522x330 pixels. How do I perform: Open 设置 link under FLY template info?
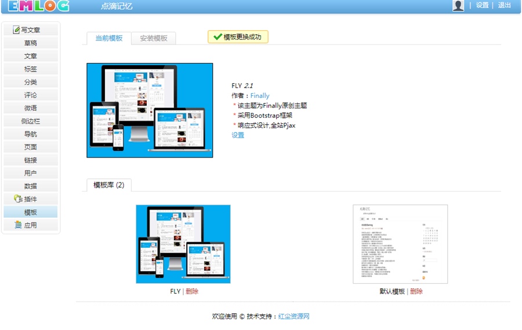238,135
